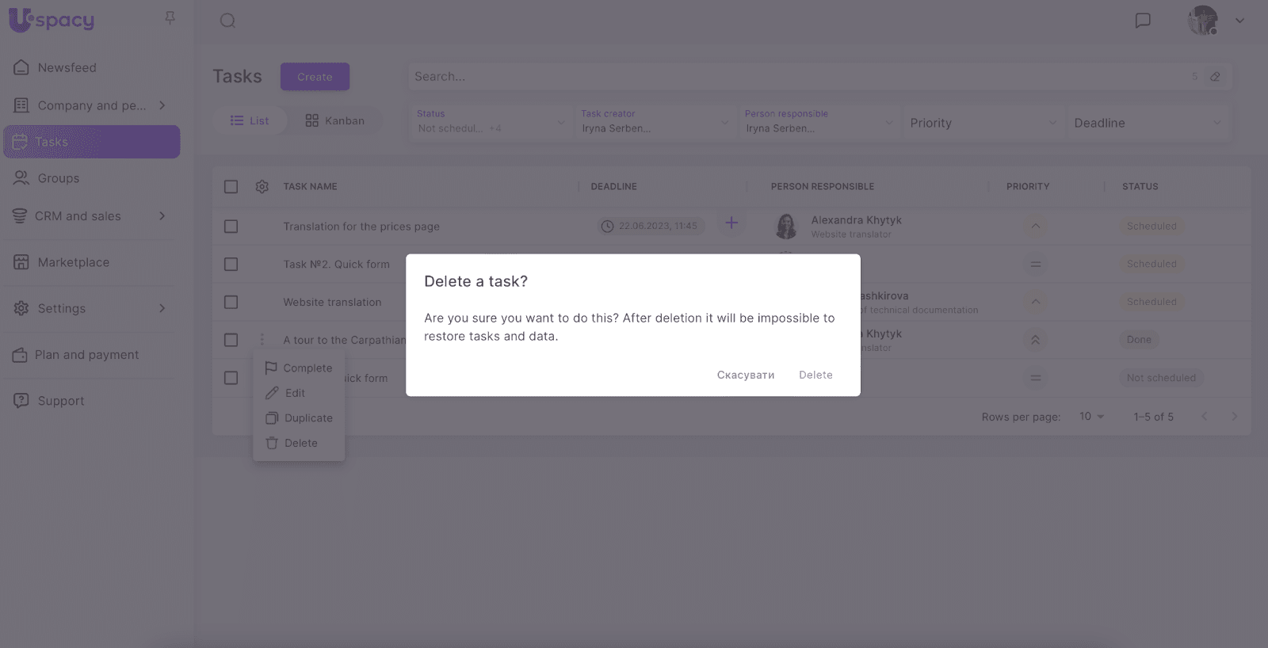Open the rows per page dropdown
This screenshot has width=1268, height=648.
(x=1091, y=417)
